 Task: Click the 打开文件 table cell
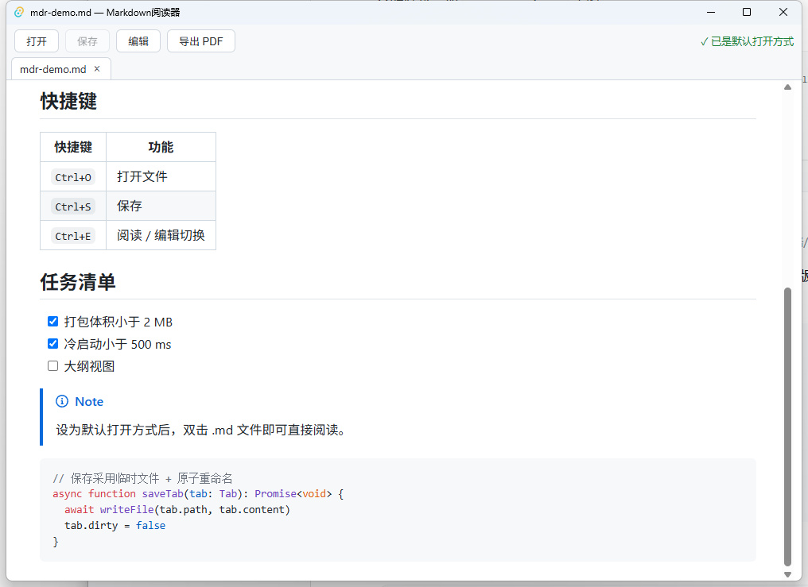tap(161, 176)
